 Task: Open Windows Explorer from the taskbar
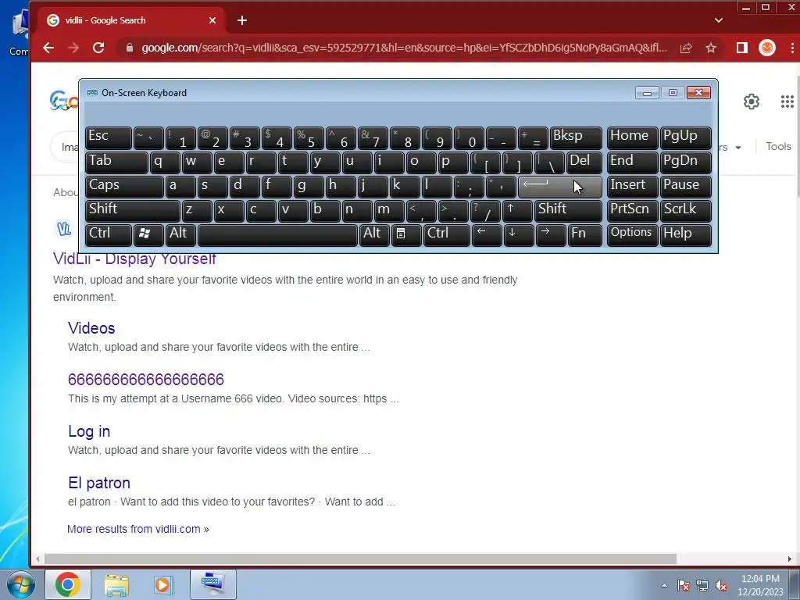[116, 584]
